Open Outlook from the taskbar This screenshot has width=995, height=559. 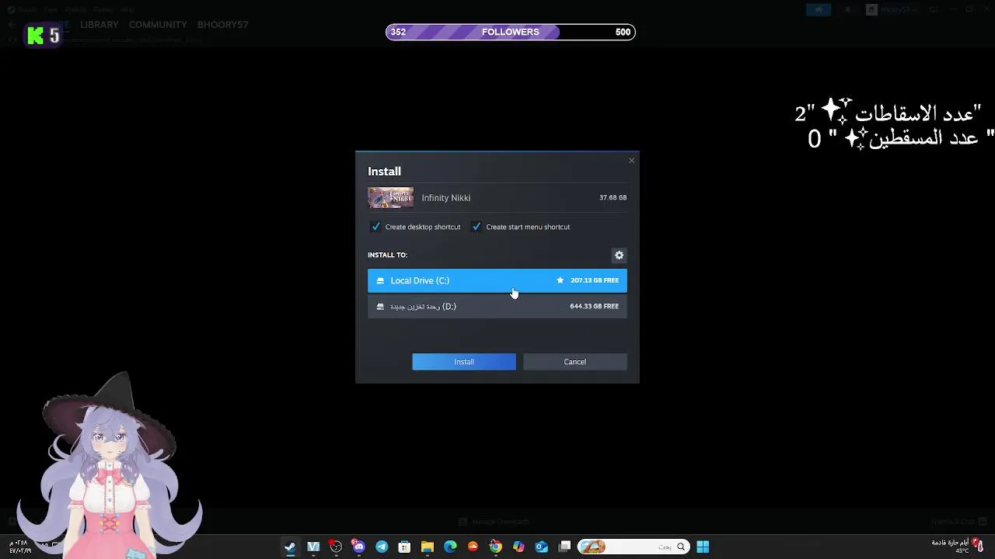coord(542,547)
